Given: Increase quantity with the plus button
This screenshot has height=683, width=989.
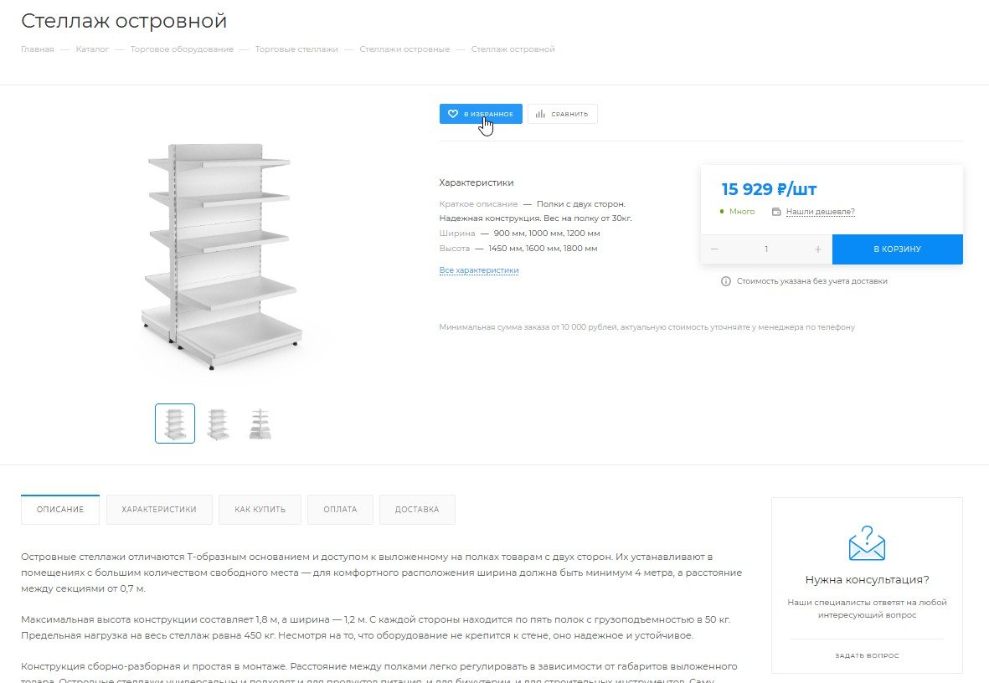Looking at the screenshot, I should 817,249.
